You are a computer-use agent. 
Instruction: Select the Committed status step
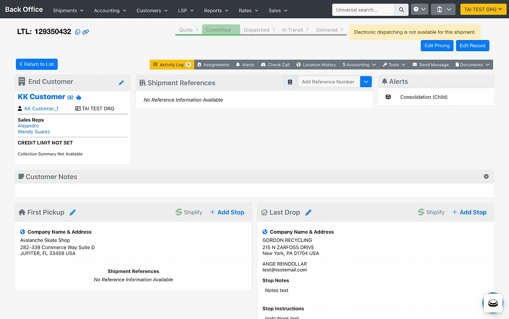221,30
